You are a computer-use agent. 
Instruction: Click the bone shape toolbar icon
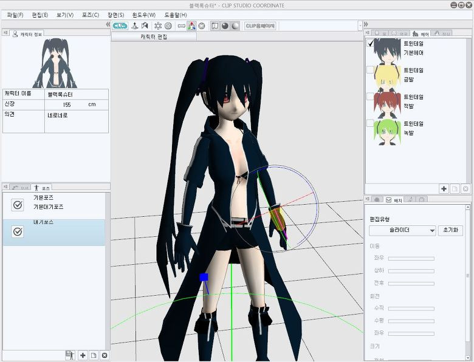coord(181,26)
